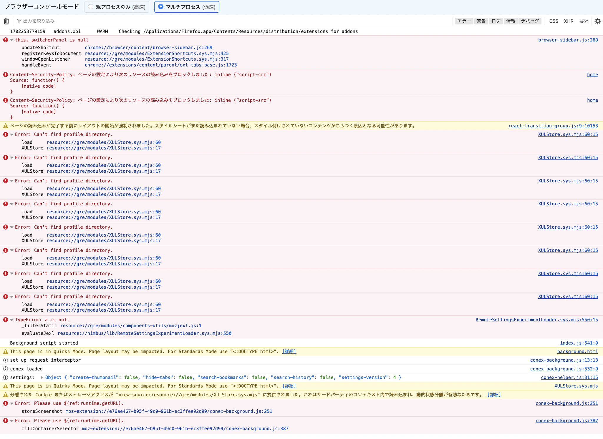This screenshot has height=439, width=603.
Task: Click the error icon beside this._switcherPanel message
Action: pyautogui.click(x=6, y=40)
